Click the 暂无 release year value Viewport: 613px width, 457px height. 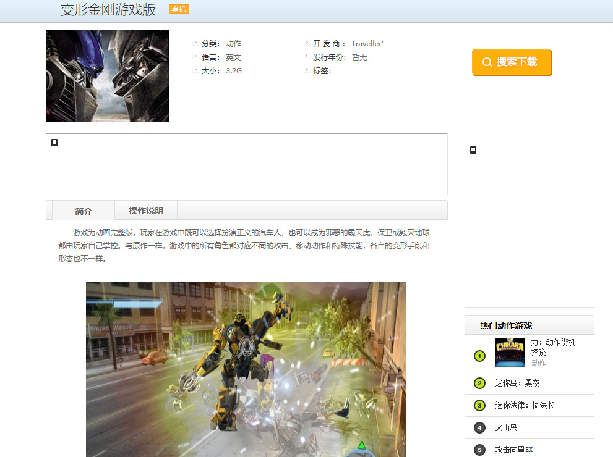(359, 57)
